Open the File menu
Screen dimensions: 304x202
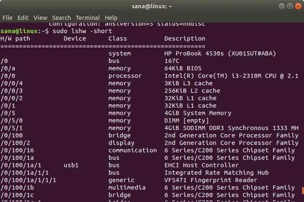(7, 18)
